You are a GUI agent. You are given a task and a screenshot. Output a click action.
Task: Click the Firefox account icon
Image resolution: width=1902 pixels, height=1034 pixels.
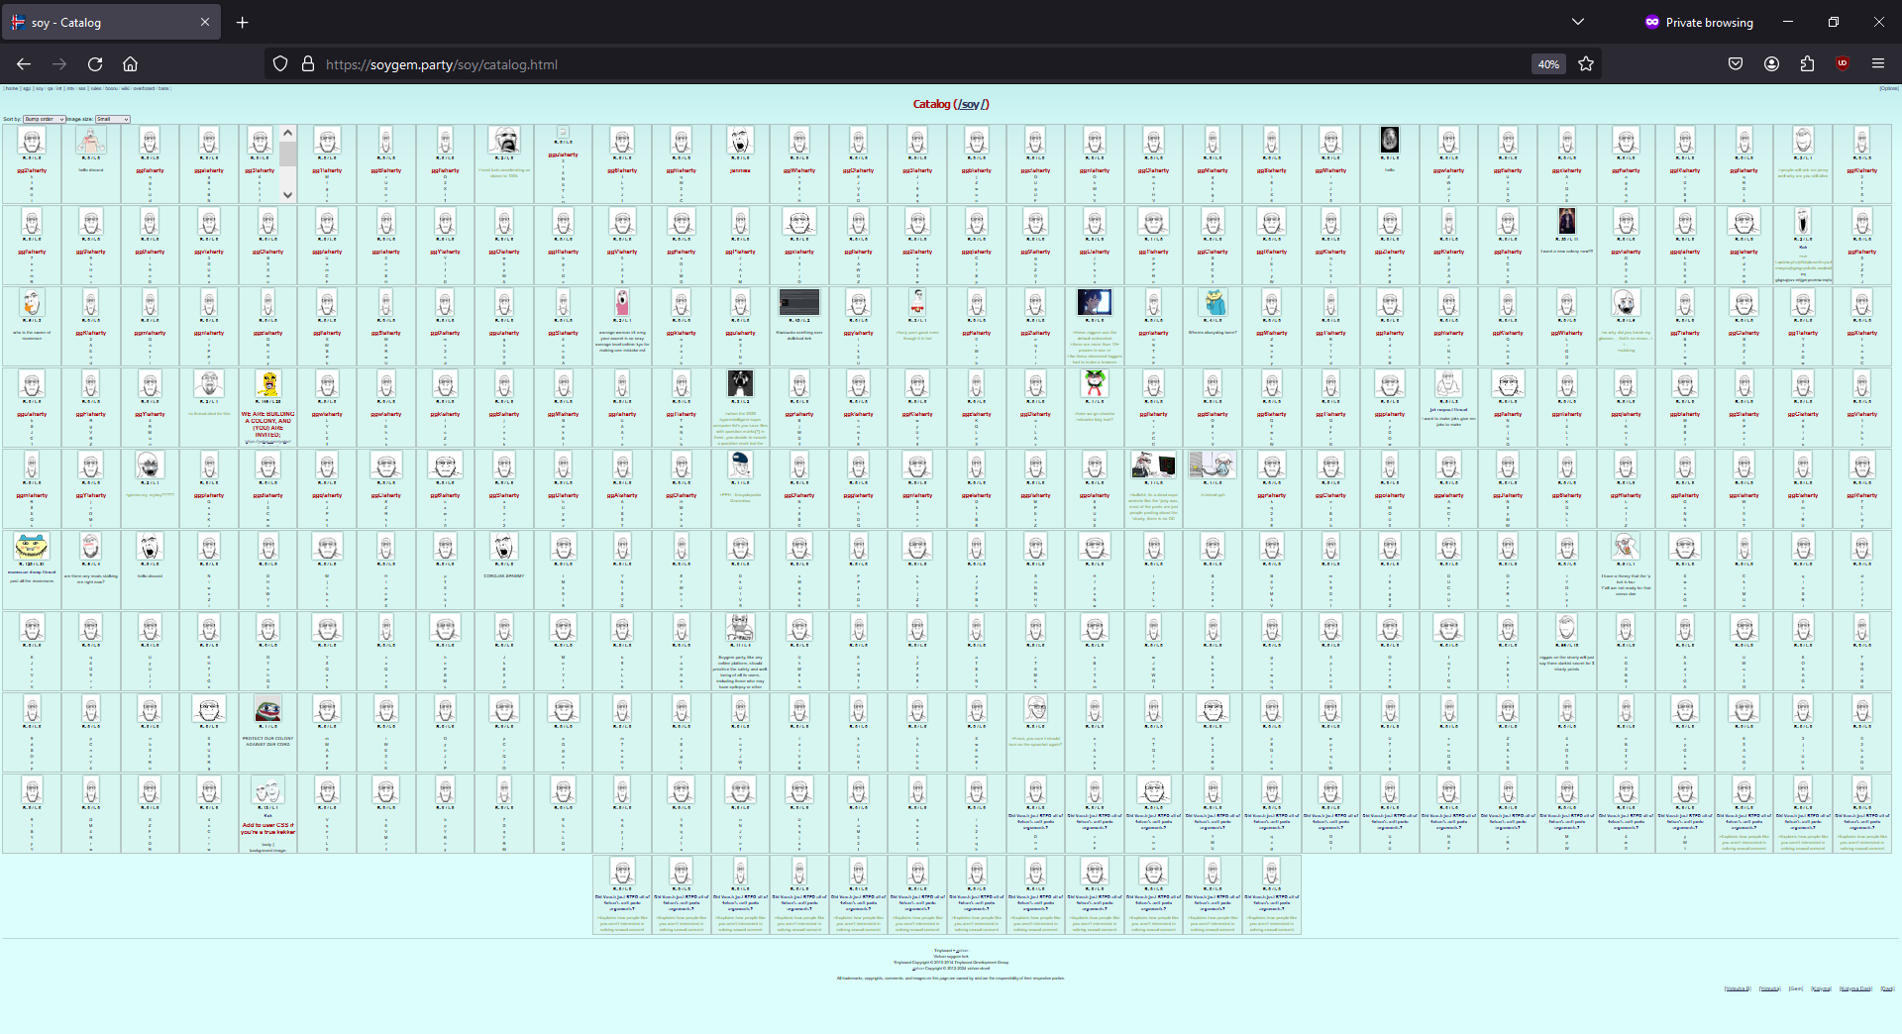click(1771, 64)
